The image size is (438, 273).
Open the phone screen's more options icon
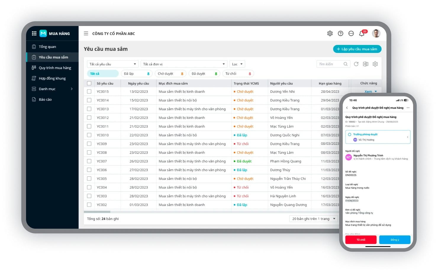point(408,108)
